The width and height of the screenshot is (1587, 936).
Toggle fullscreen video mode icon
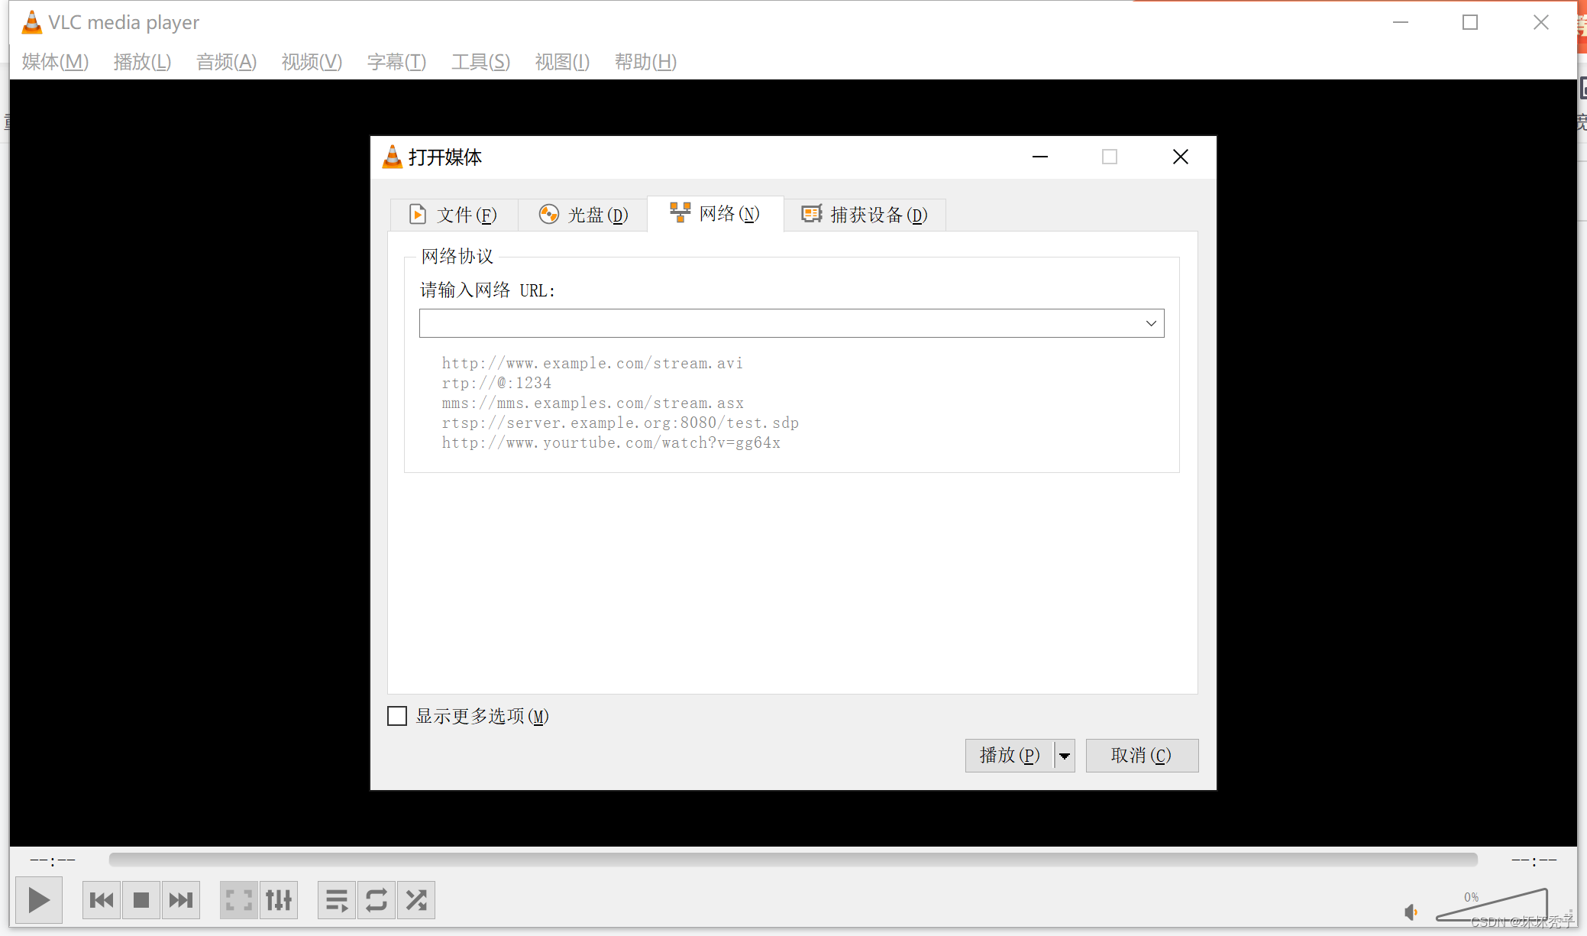click(238, 900)
